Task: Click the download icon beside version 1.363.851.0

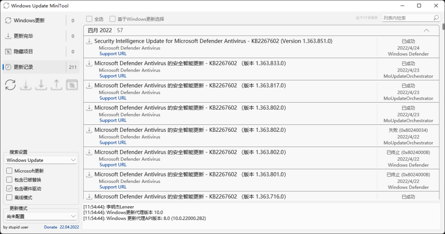Action: 89,41
